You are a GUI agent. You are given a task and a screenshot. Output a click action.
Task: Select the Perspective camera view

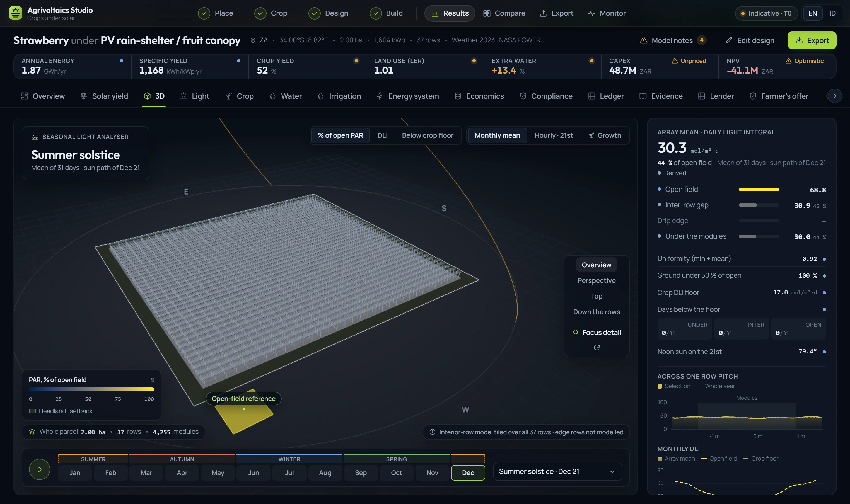coord(597,280)
